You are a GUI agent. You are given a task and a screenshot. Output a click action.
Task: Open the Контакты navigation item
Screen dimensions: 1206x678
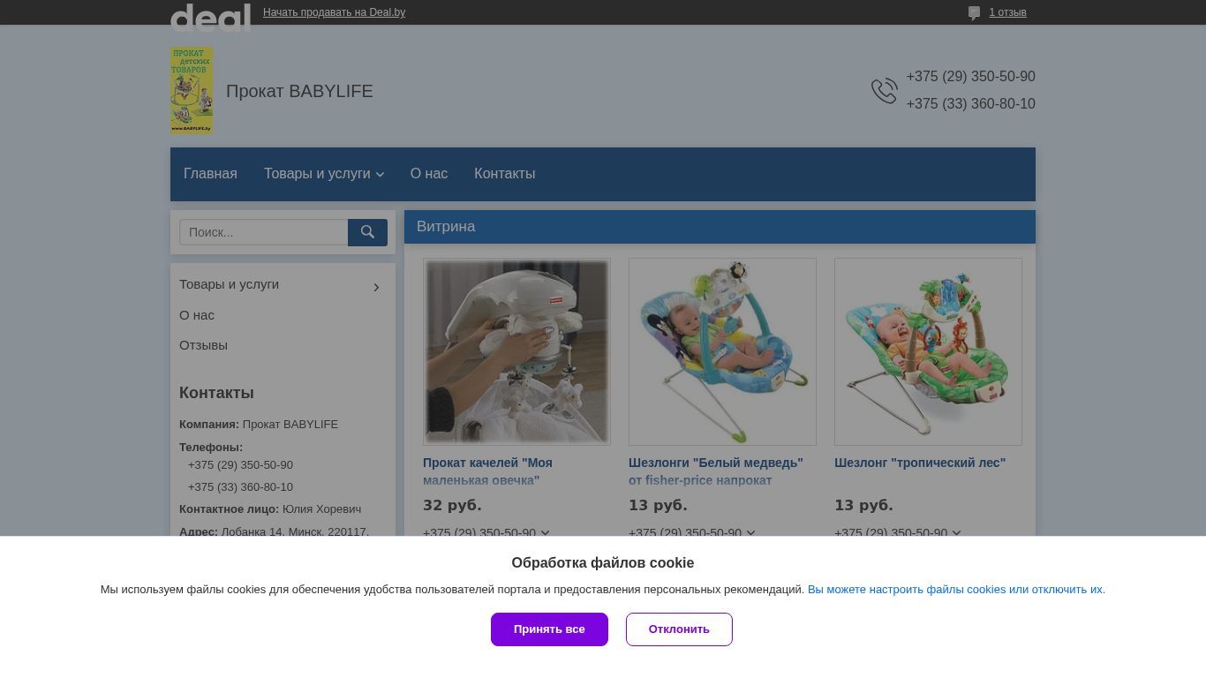tap(504, 174)
